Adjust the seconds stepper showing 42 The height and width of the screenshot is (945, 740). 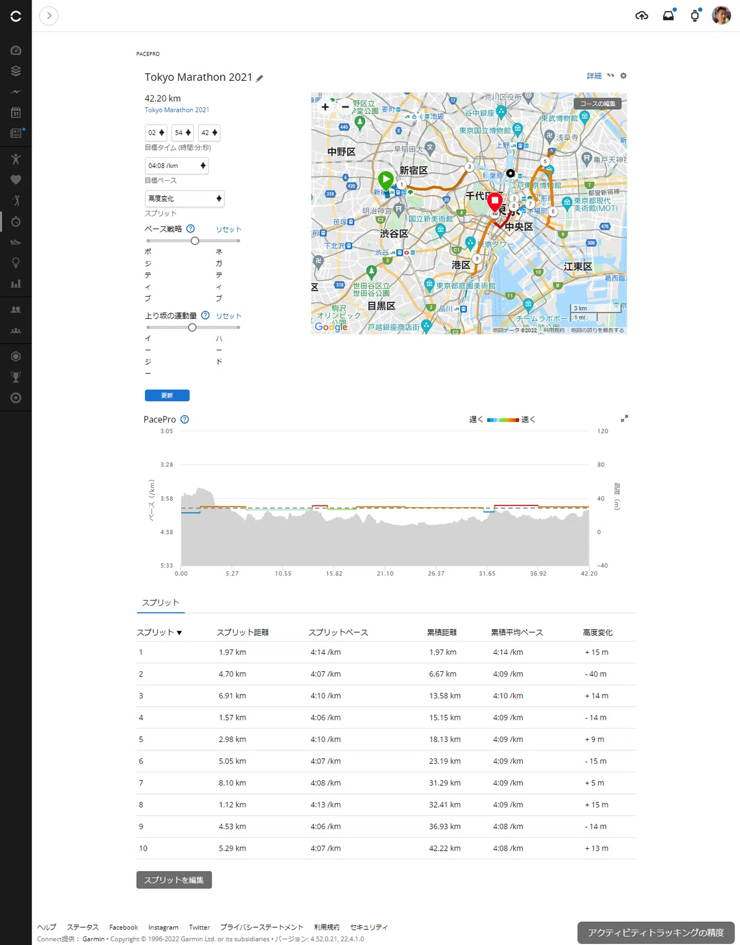click(209, 133)
